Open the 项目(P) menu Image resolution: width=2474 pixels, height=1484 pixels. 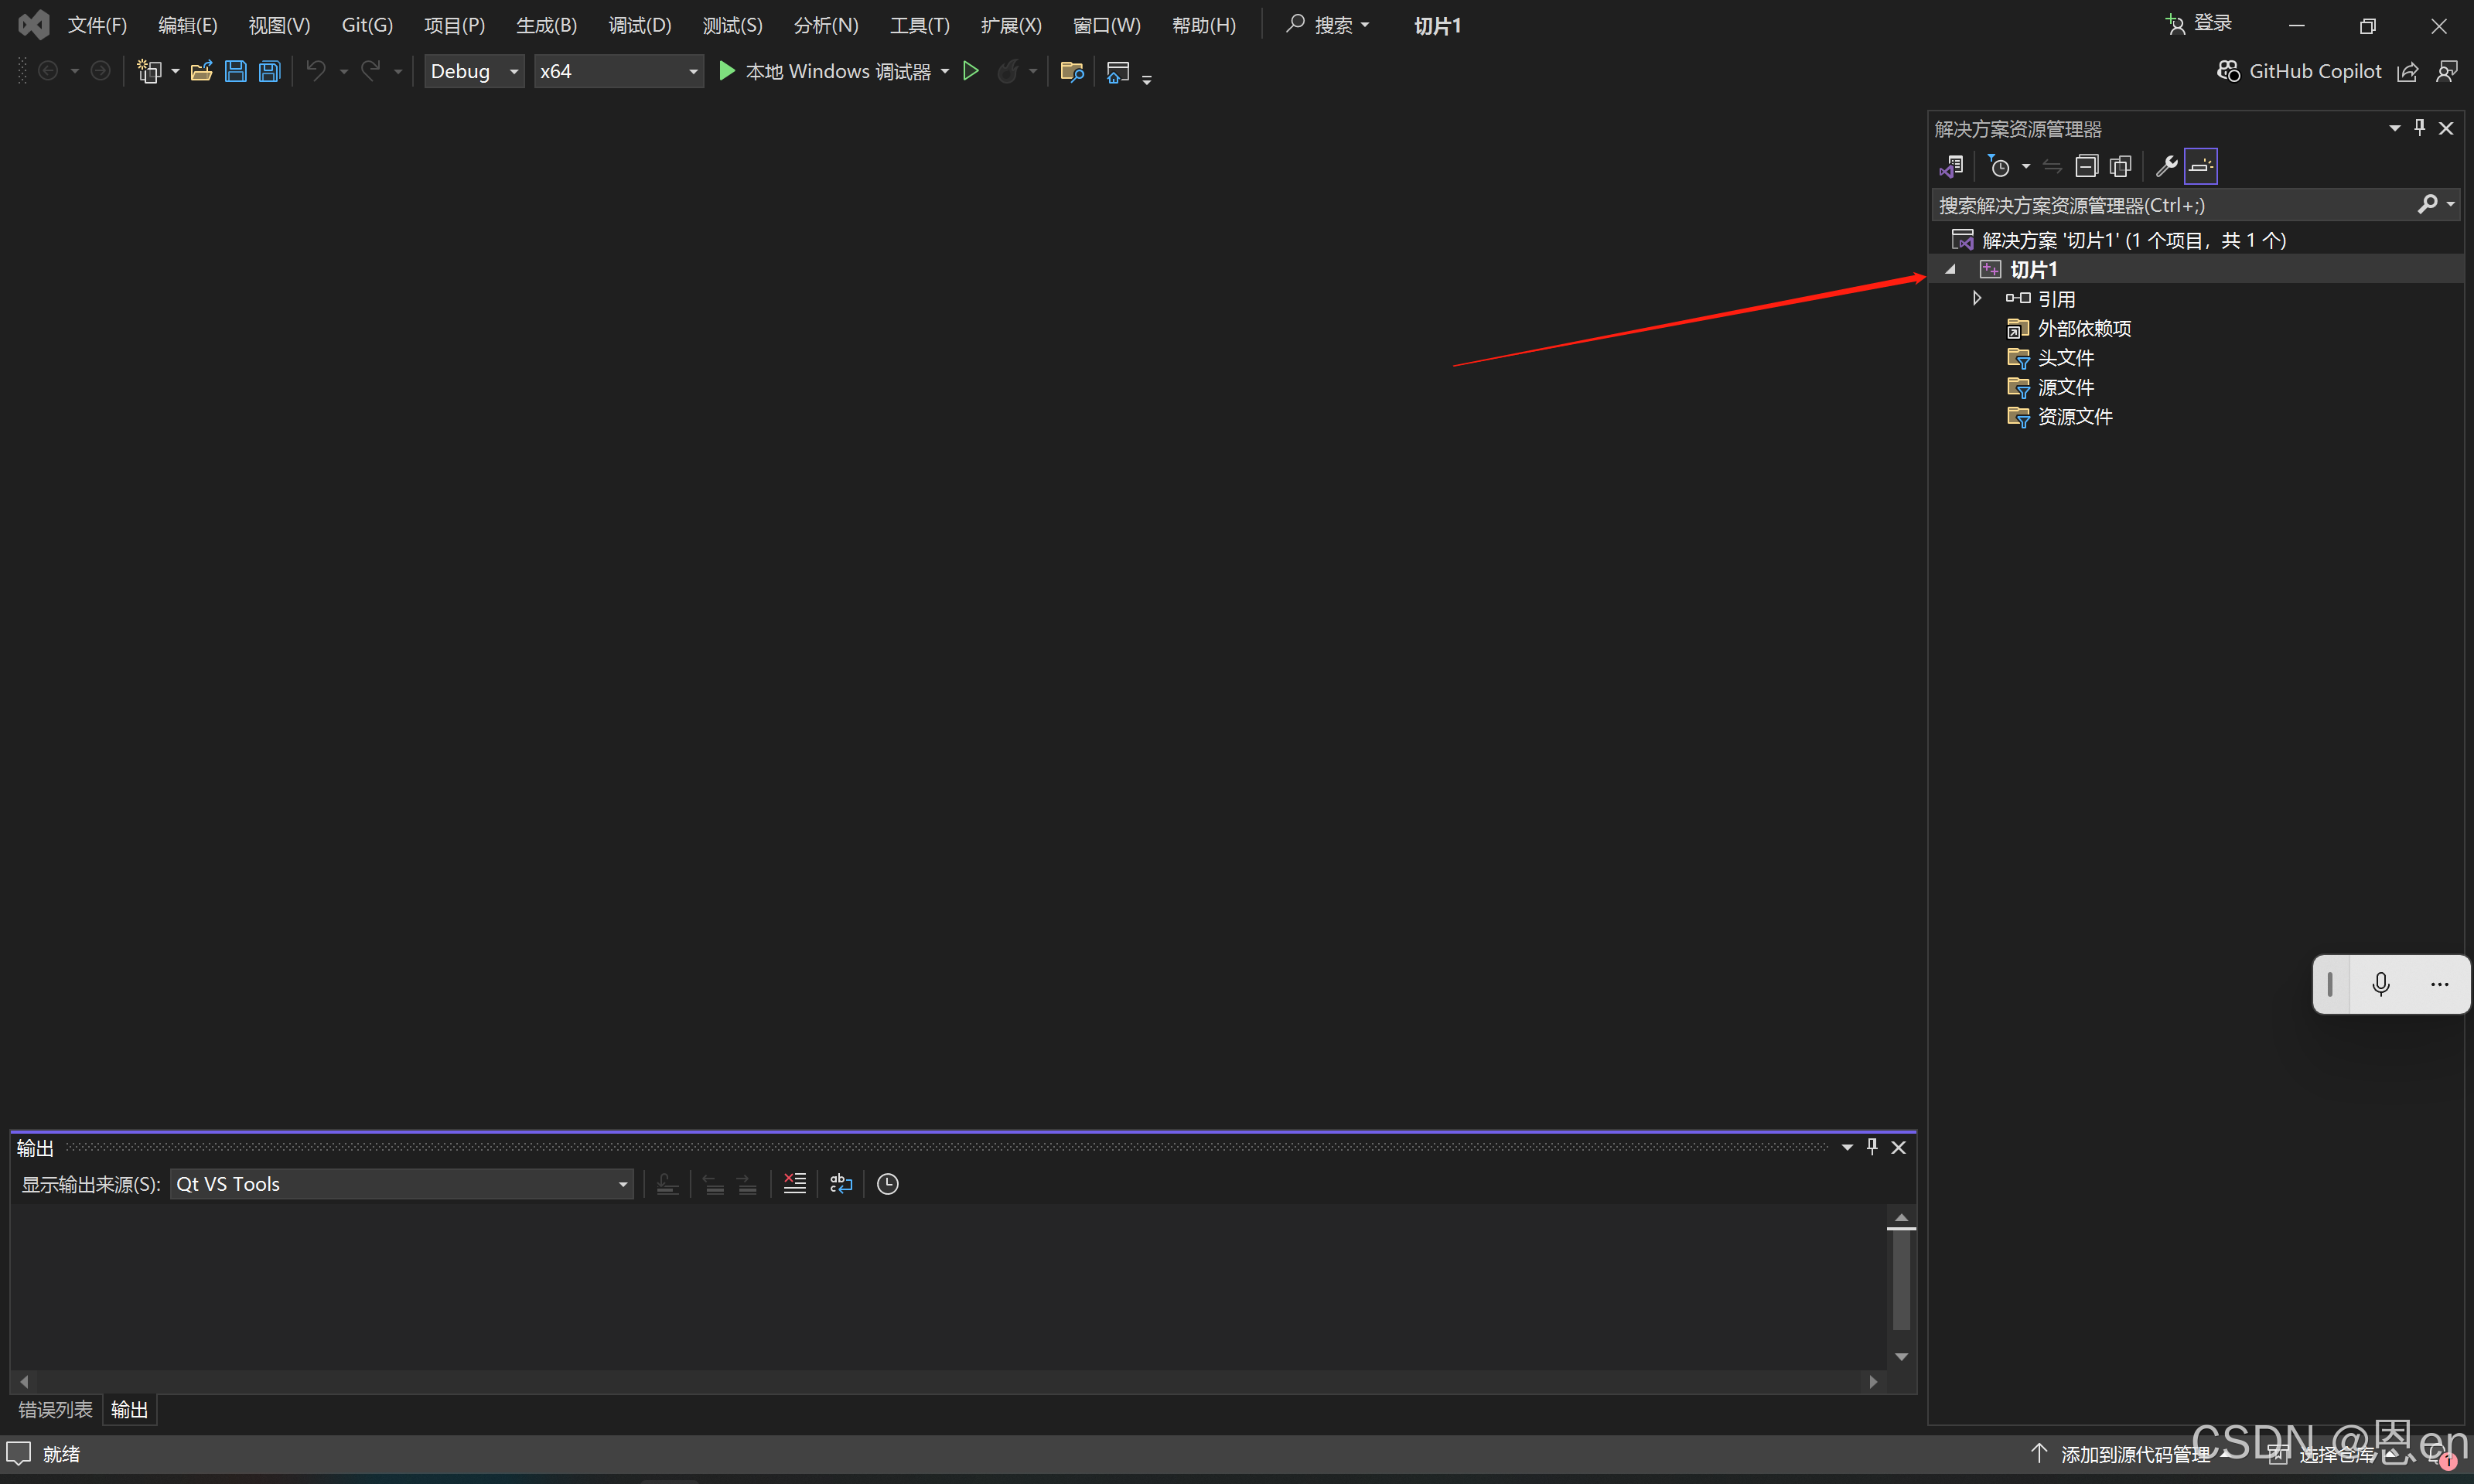coord(454,25)
